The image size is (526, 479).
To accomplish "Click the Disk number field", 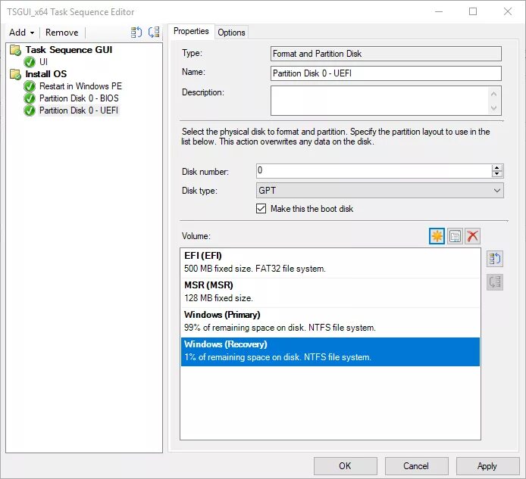I will coord(374,171).
